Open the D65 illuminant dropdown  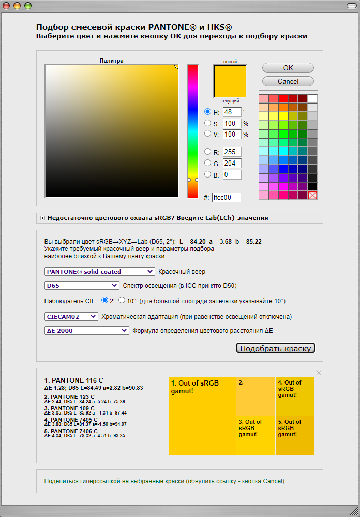pos(82,286)
